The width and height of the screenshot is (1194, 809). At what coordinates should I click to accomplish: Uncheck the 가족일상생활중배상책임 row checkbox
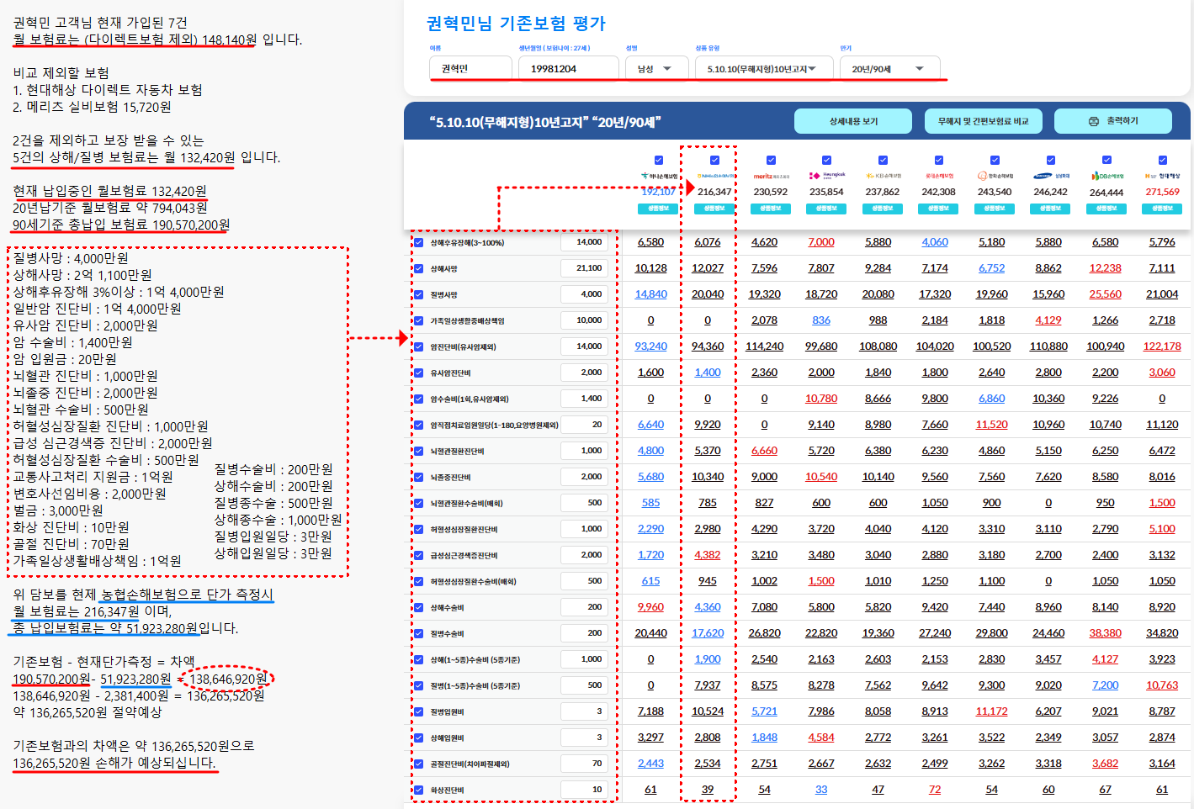418,321
